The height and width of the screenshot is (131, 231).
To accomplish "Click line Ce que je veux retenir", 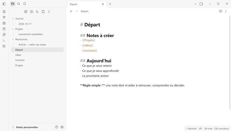I will click(x=97, y=66).
